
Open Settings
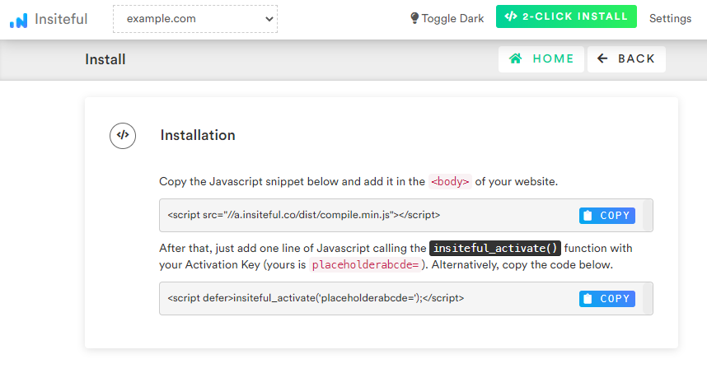[670, 18]
